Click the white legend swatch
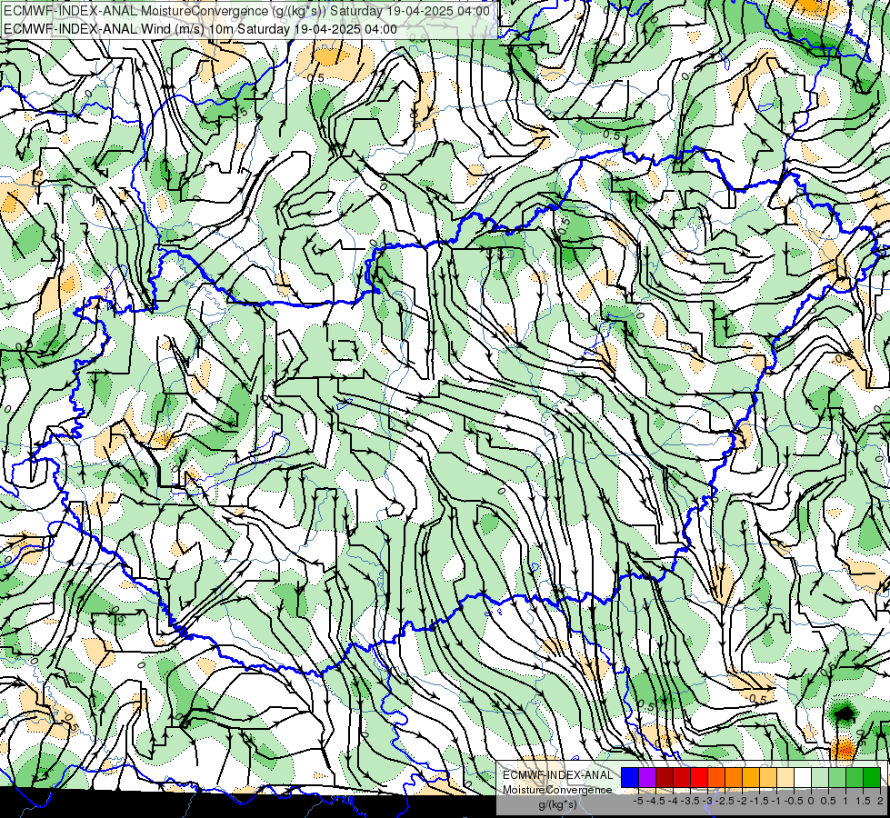The image size is (890, 818). [x=803, y=778]
